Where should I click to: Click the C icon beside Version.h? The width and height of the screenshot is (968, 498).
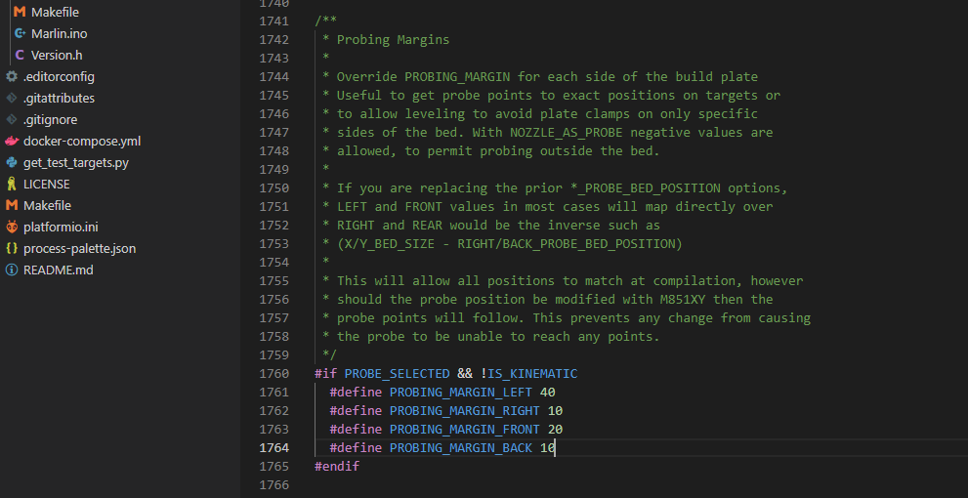point(20,56)
